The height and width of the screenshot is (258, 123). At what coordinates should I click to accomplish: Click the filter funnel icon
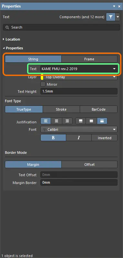[111, 17]
